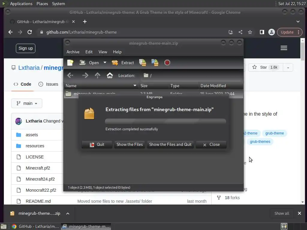Open the Lxtharia owner link

[x=29, y=68]
